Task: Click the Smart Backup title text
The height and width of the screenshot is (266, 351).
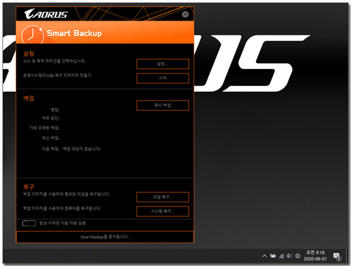Action: click(74, 33)
